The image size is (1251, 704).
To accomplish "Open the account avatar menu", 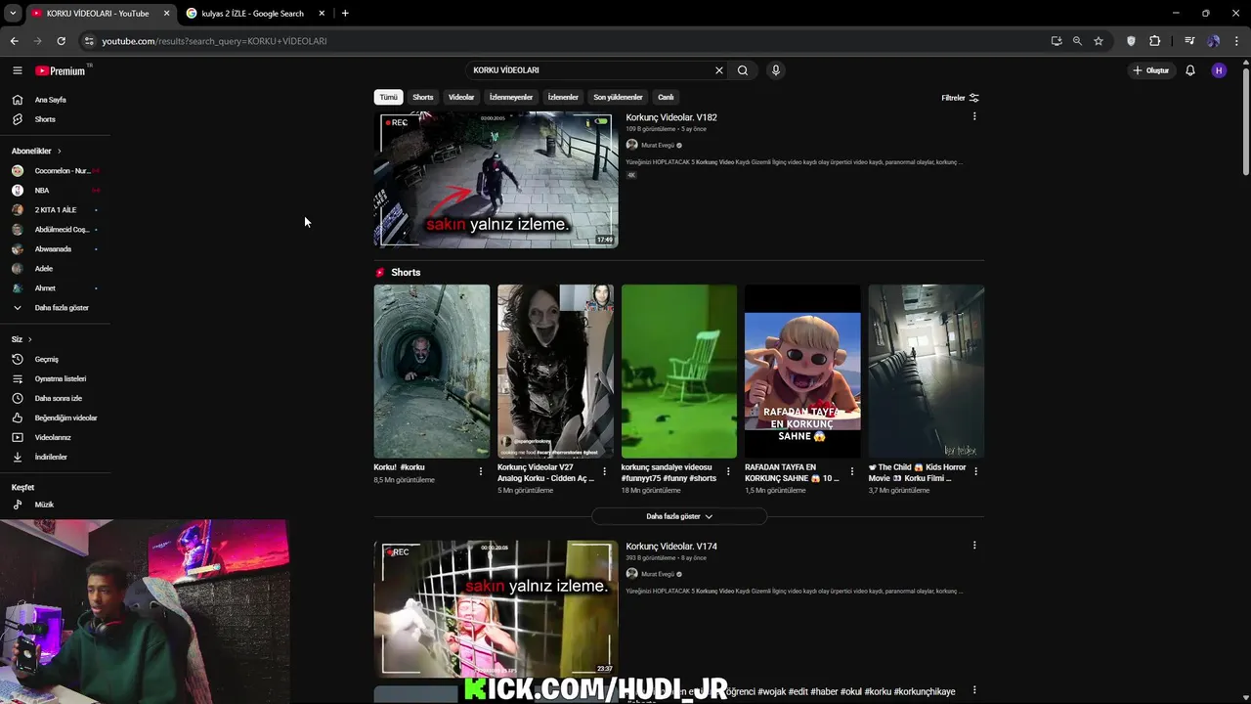I will 1219,70.
